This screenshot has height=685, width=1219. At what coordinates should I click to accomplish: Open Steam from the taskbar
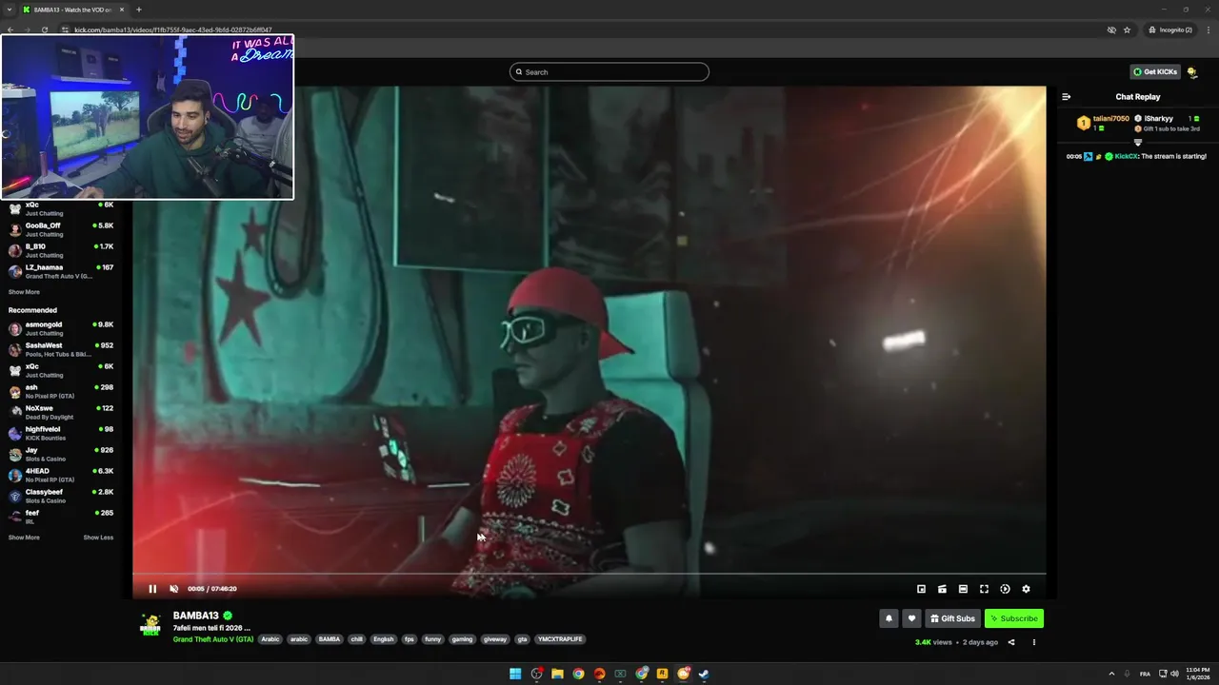pos(704,674)
